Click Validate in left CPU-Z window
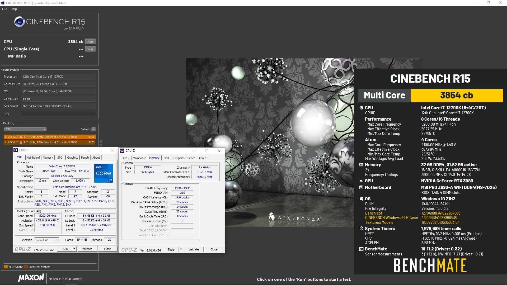507x285 pixels. click(87, 249)
